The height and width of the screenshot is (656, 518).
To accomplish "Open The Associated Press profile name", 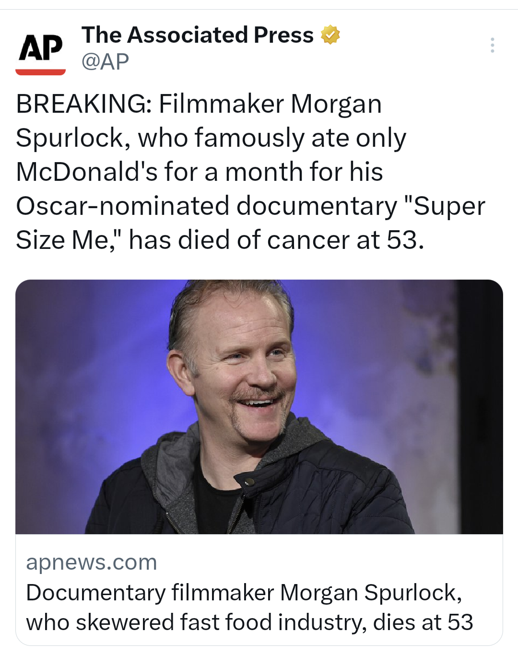I will 197,35.
